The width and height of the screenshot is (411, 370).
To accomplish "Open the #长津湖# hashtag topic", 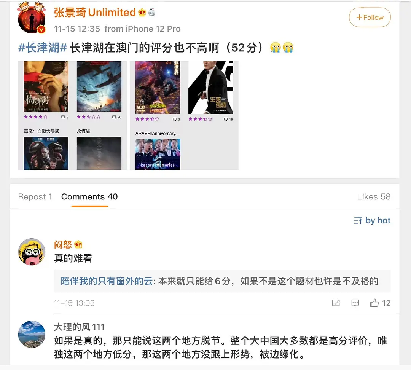I will (x=43, y=48).
